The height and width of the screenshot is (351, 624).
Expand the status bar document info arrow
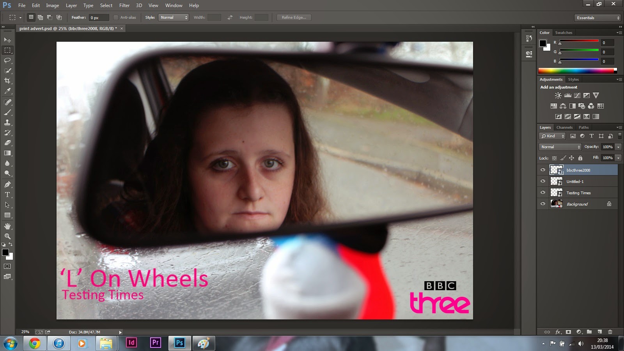pyautogui.click(x=121, y=332)
